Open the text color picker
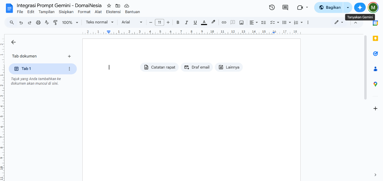This screenshot has height=181, width=383. point(204,22)
